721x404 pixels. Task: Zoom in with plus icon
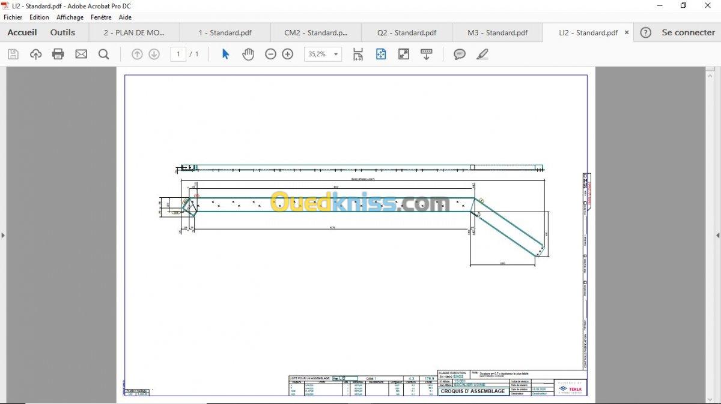(x=288, y=55)
